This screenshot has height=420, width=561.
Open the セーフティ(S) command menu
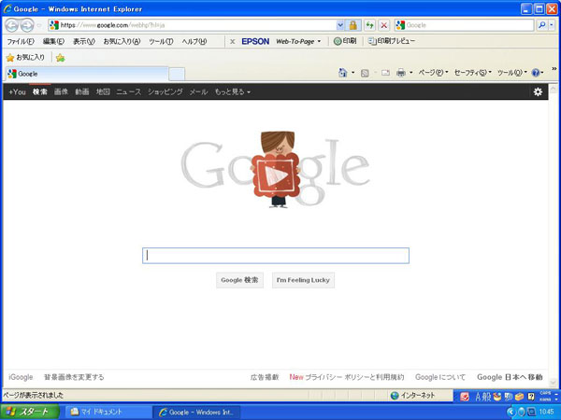[x=472, y=73]
